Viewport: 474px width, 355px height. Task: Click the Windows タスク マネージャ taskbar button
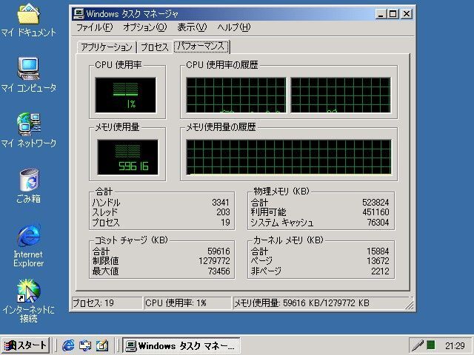click(x=181, y=345)
